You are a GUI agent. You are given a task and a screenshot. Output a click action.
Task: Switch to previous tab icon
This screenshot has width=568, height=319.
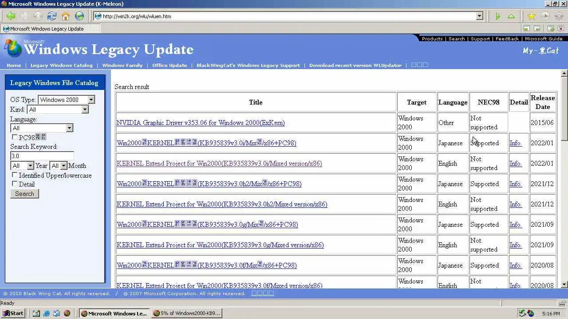pos(526,29)
